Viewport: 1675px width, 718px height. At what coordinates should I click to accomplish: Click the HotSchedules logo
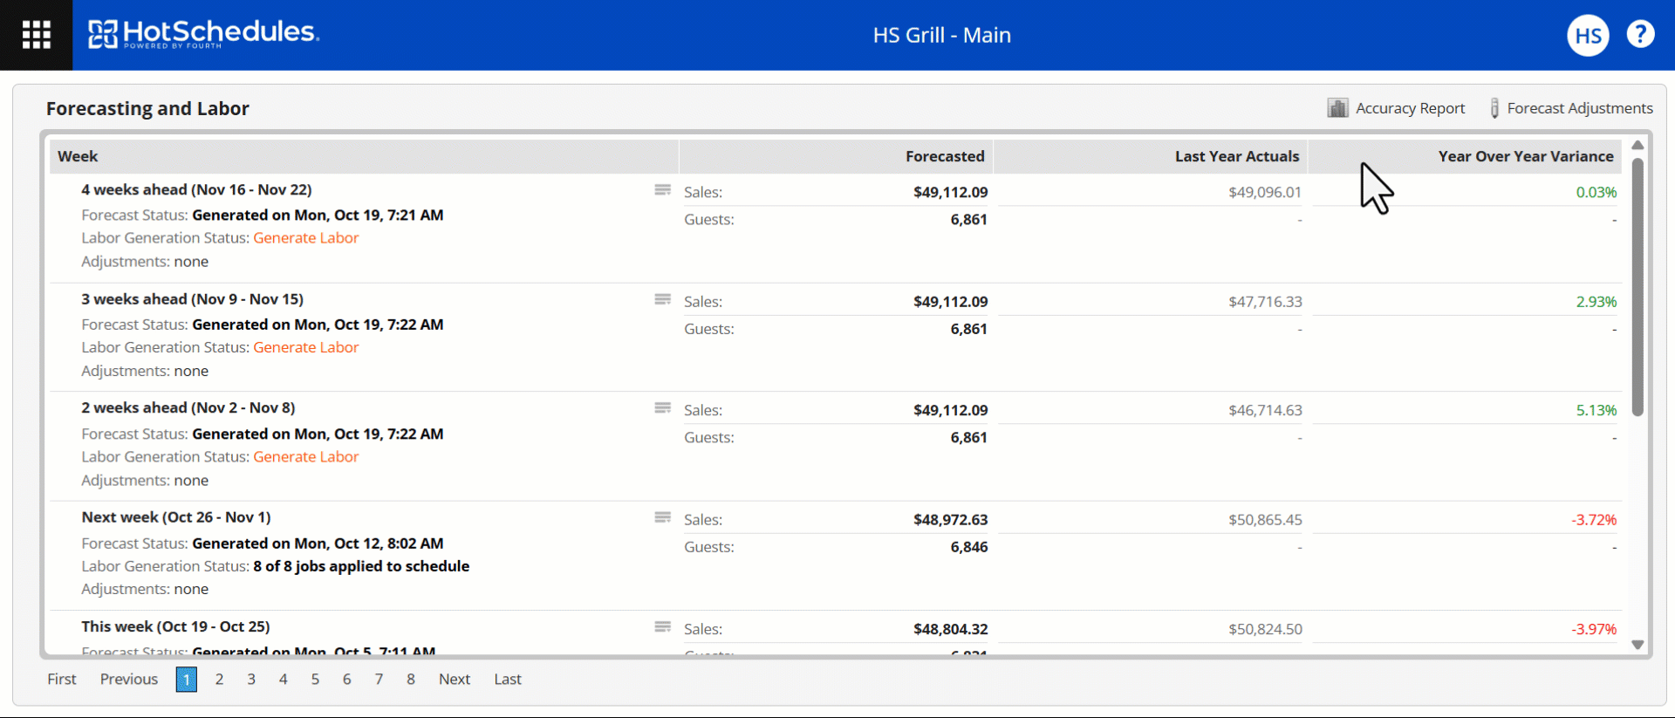(x=203, y=34)
